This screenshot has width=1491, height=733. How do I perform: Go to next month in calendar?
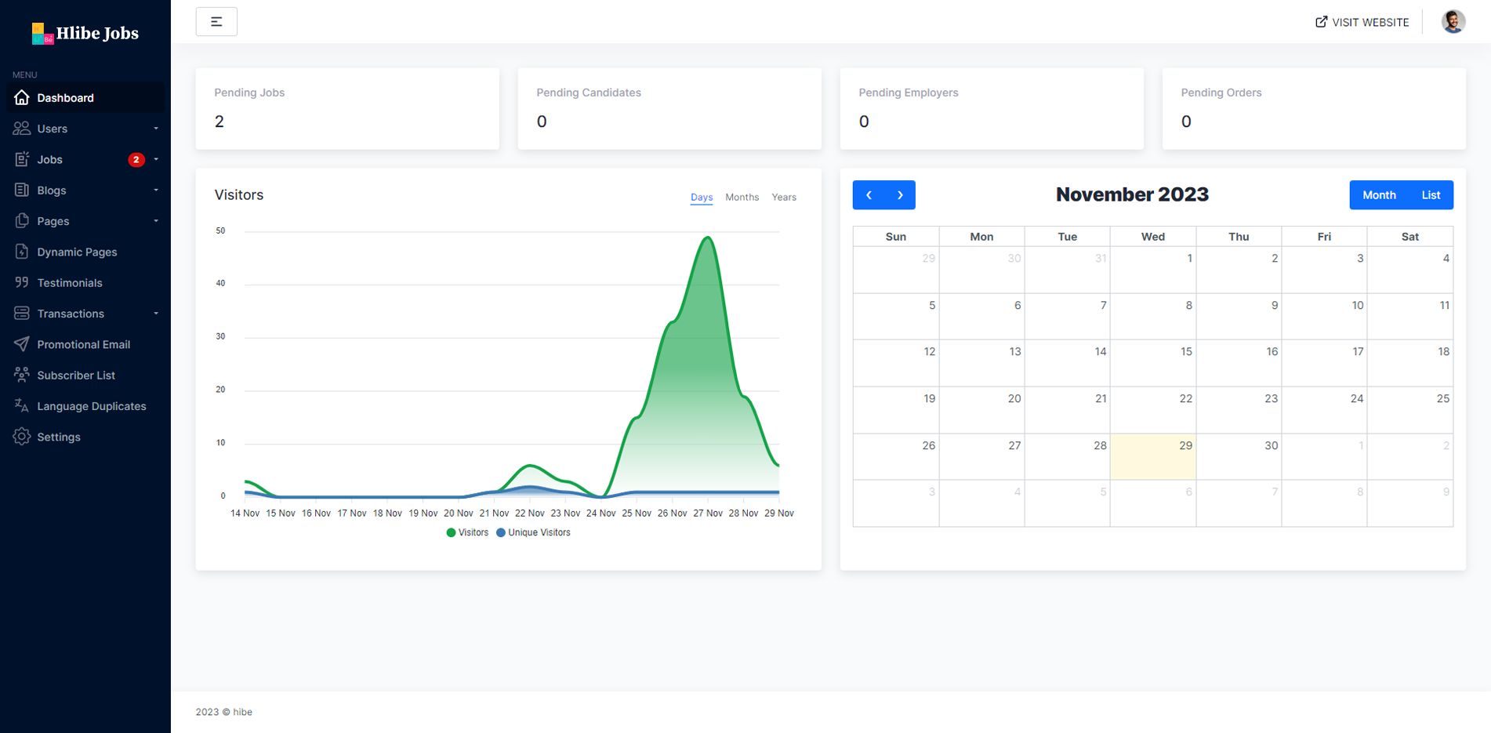pyautogui.click(x=900, y=195)
